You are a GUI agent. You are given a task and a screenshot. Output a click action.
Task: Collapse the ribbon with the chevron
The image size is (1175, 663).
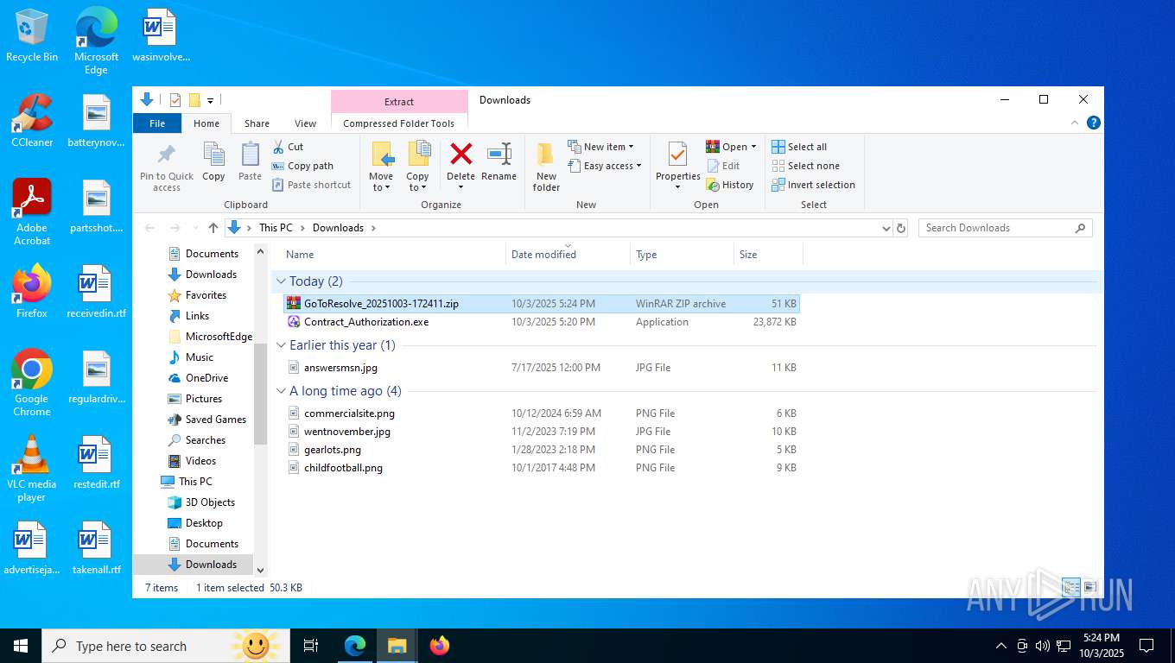click(1076, 123)
